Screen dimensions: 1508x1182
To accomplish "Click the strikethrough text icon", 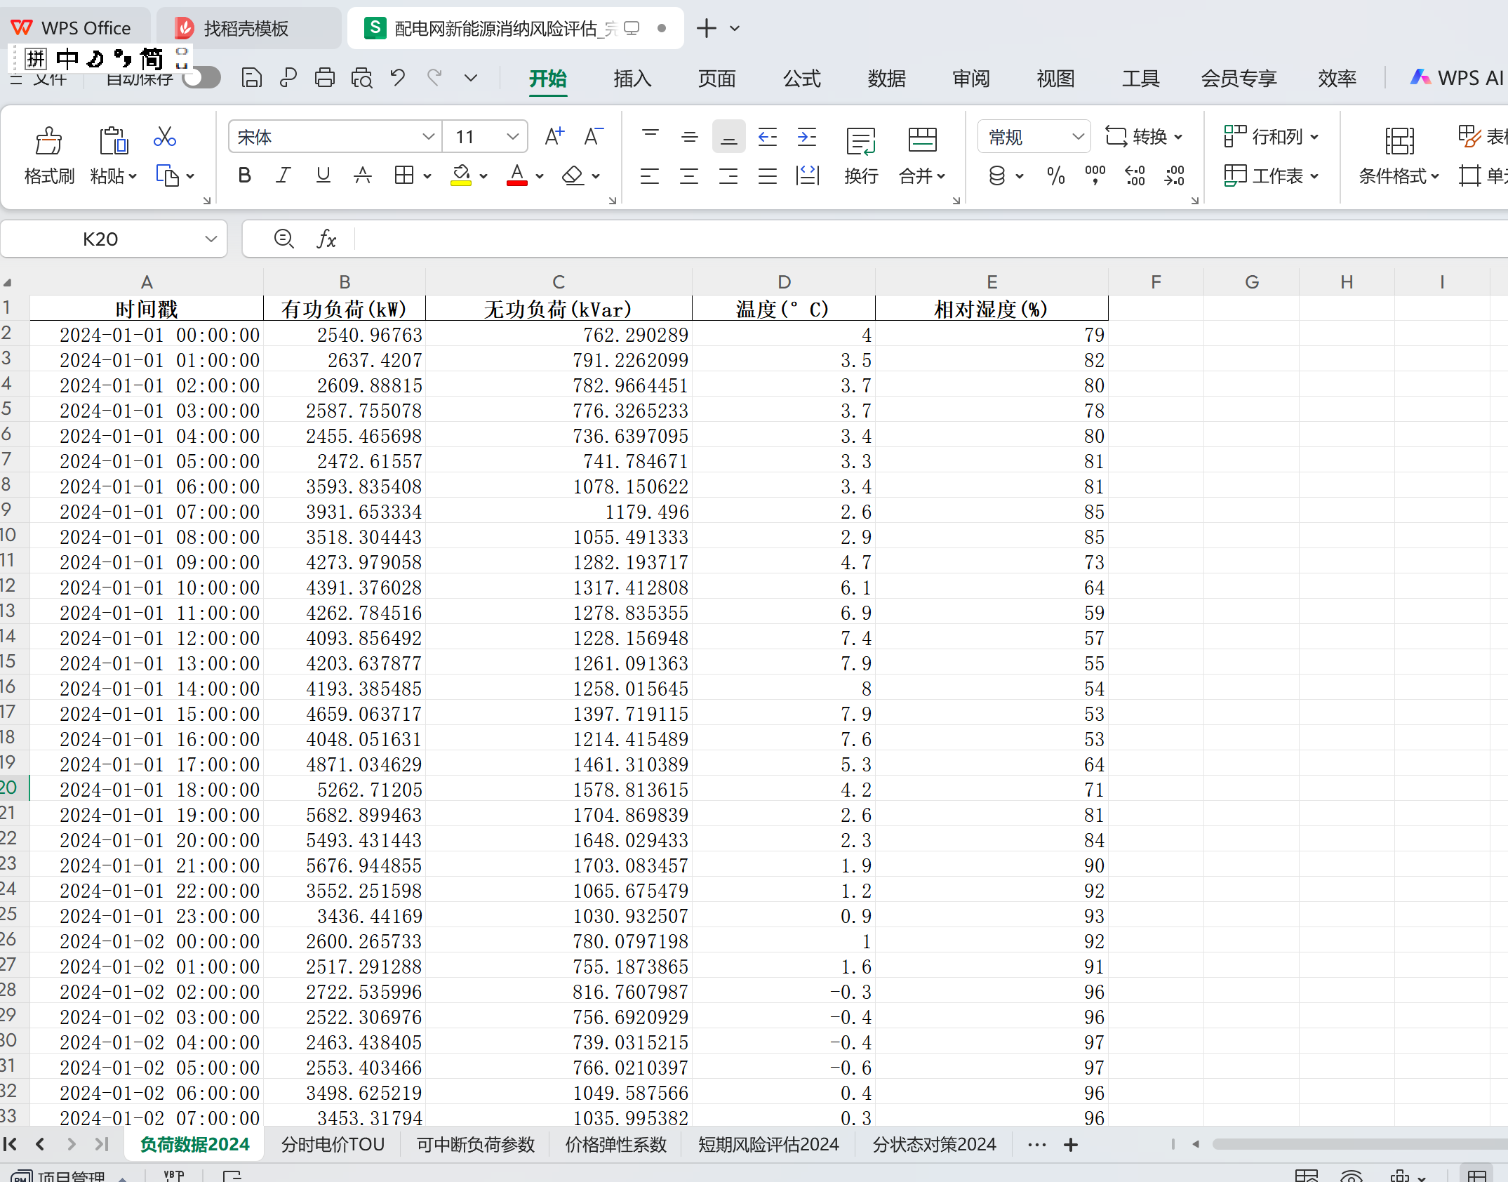I will pyautogui.click(x=362, y=175).
